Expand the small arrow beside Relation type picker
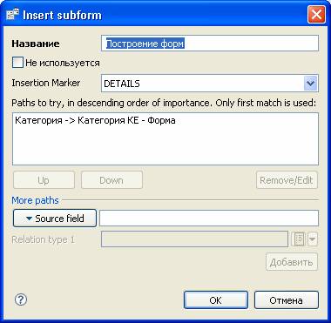Image resolution: width=331 pixels, height=323 pixels. point(313,239)
